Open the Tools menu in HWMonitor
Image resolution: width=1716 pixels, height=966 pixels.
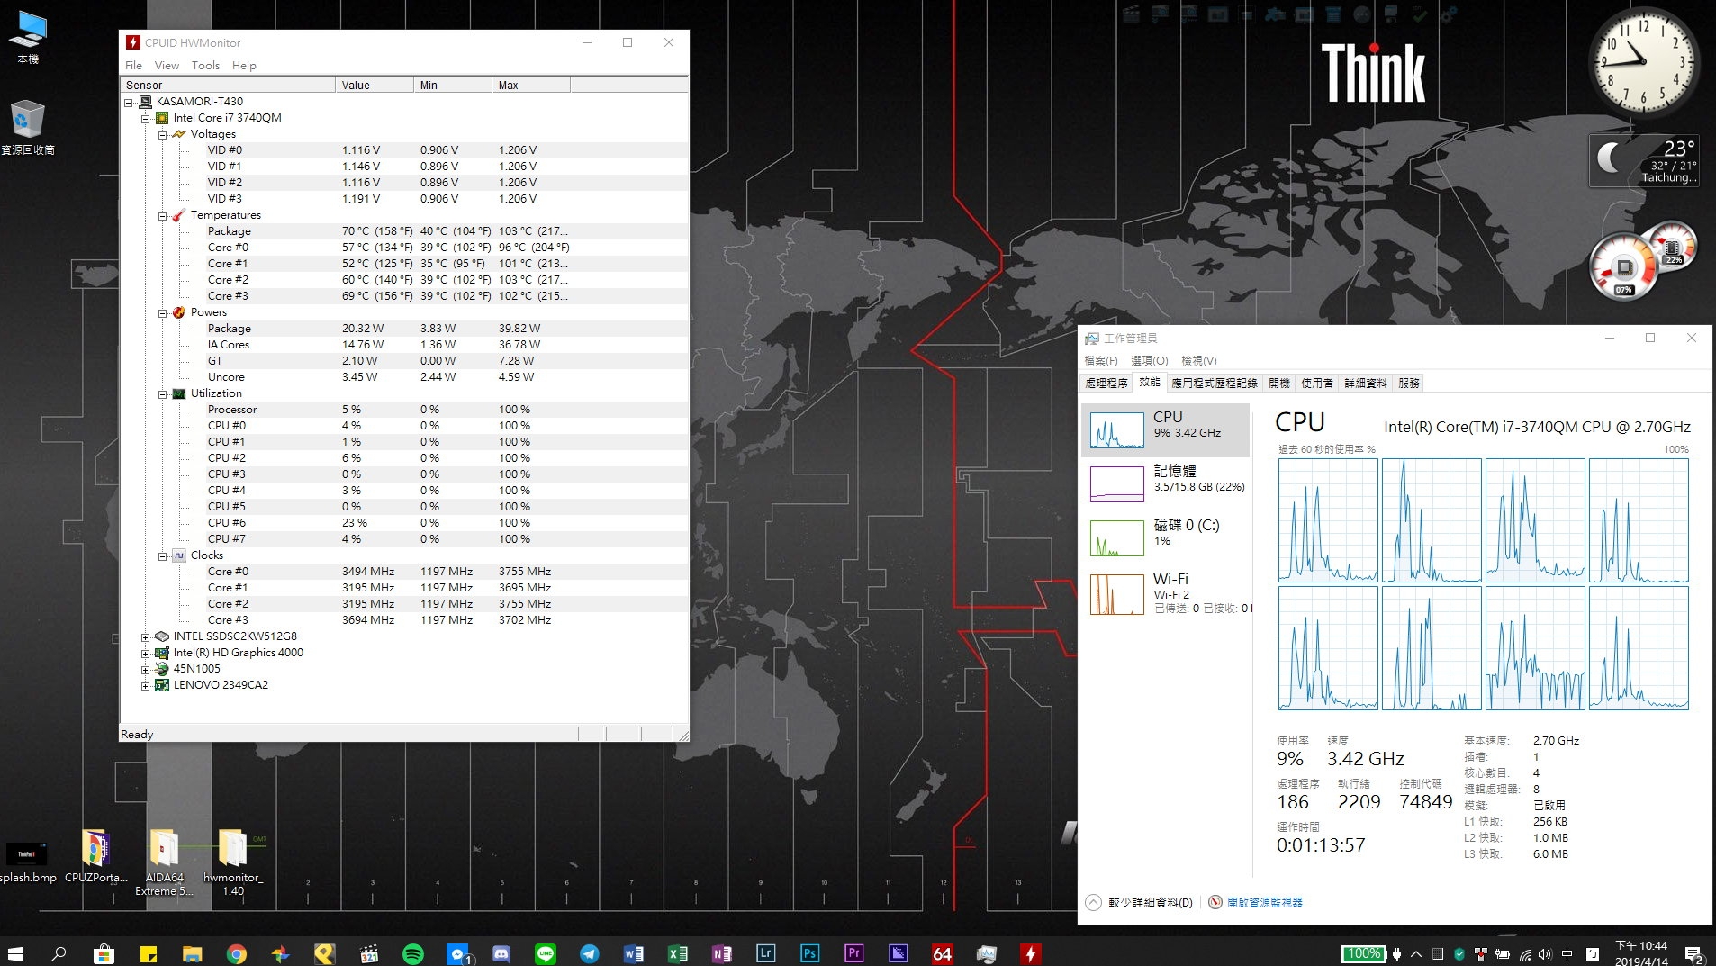[x=205, y=65]
